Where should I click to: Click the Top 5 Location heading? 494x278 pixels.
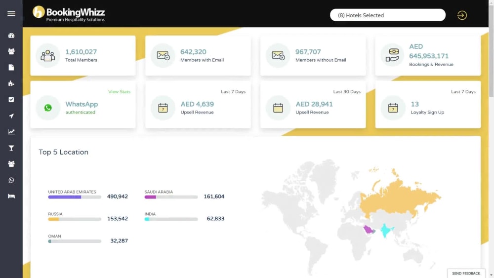[x=63, y=152]
